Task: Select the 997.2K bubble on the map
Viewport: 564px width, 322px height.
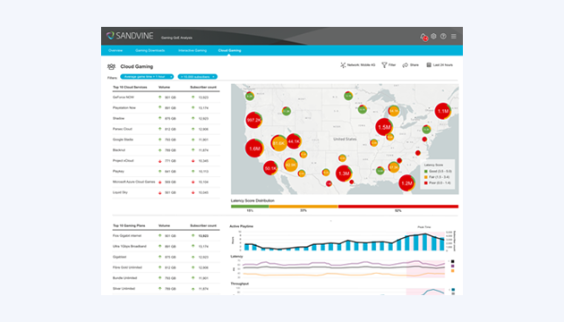Action: click(x=253, y=120)
